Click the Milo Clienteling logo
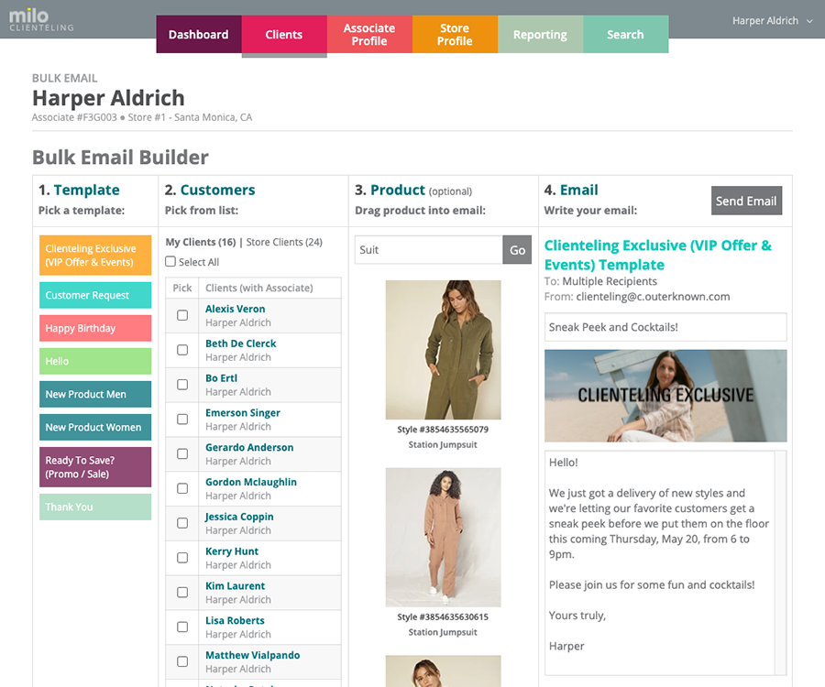Viewport: 825px width, 687px height. pos(41,20)
